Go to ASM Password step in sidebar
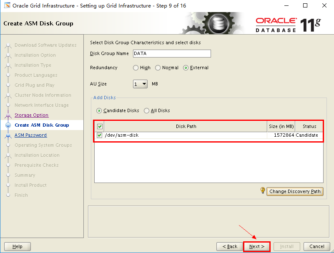Viewport: 334px width, 253px height. 31,135
